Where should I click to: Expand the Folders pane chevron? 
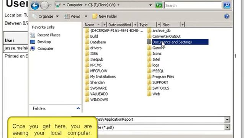pos(78,108)
